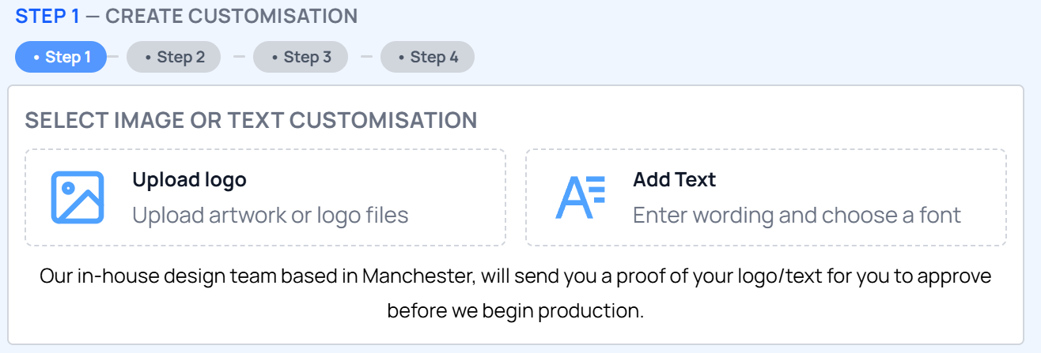Image resolution: width=1041 pixels, height=353 pixels.
Task: Click "Enter wording and choose a font" description
Action: [797, 215]
